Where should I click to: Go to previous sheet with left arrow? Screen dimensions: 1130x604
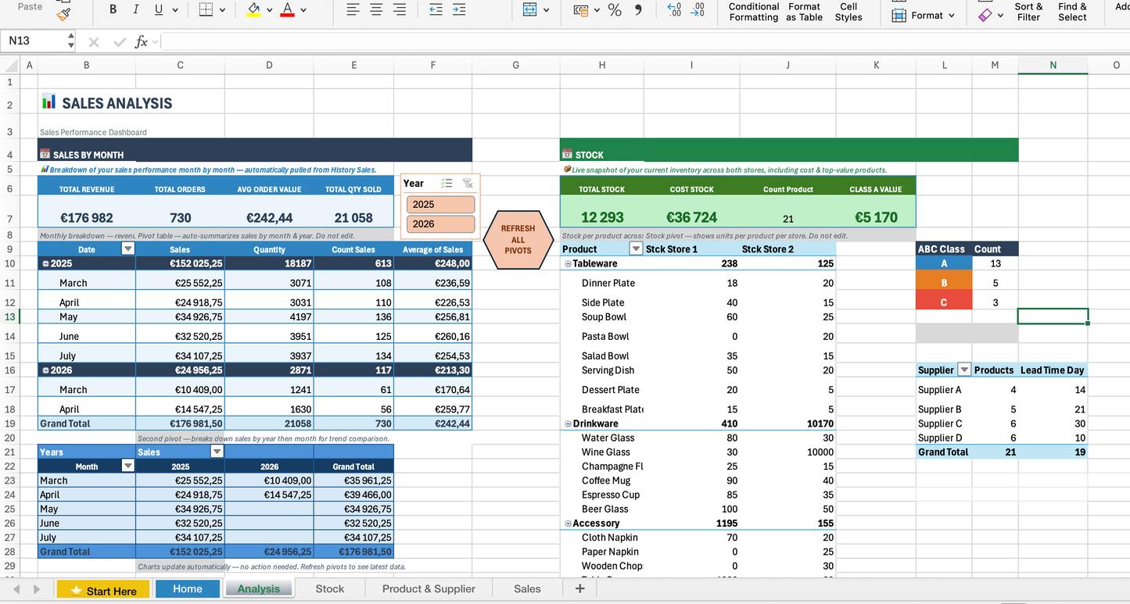(16, 589)
